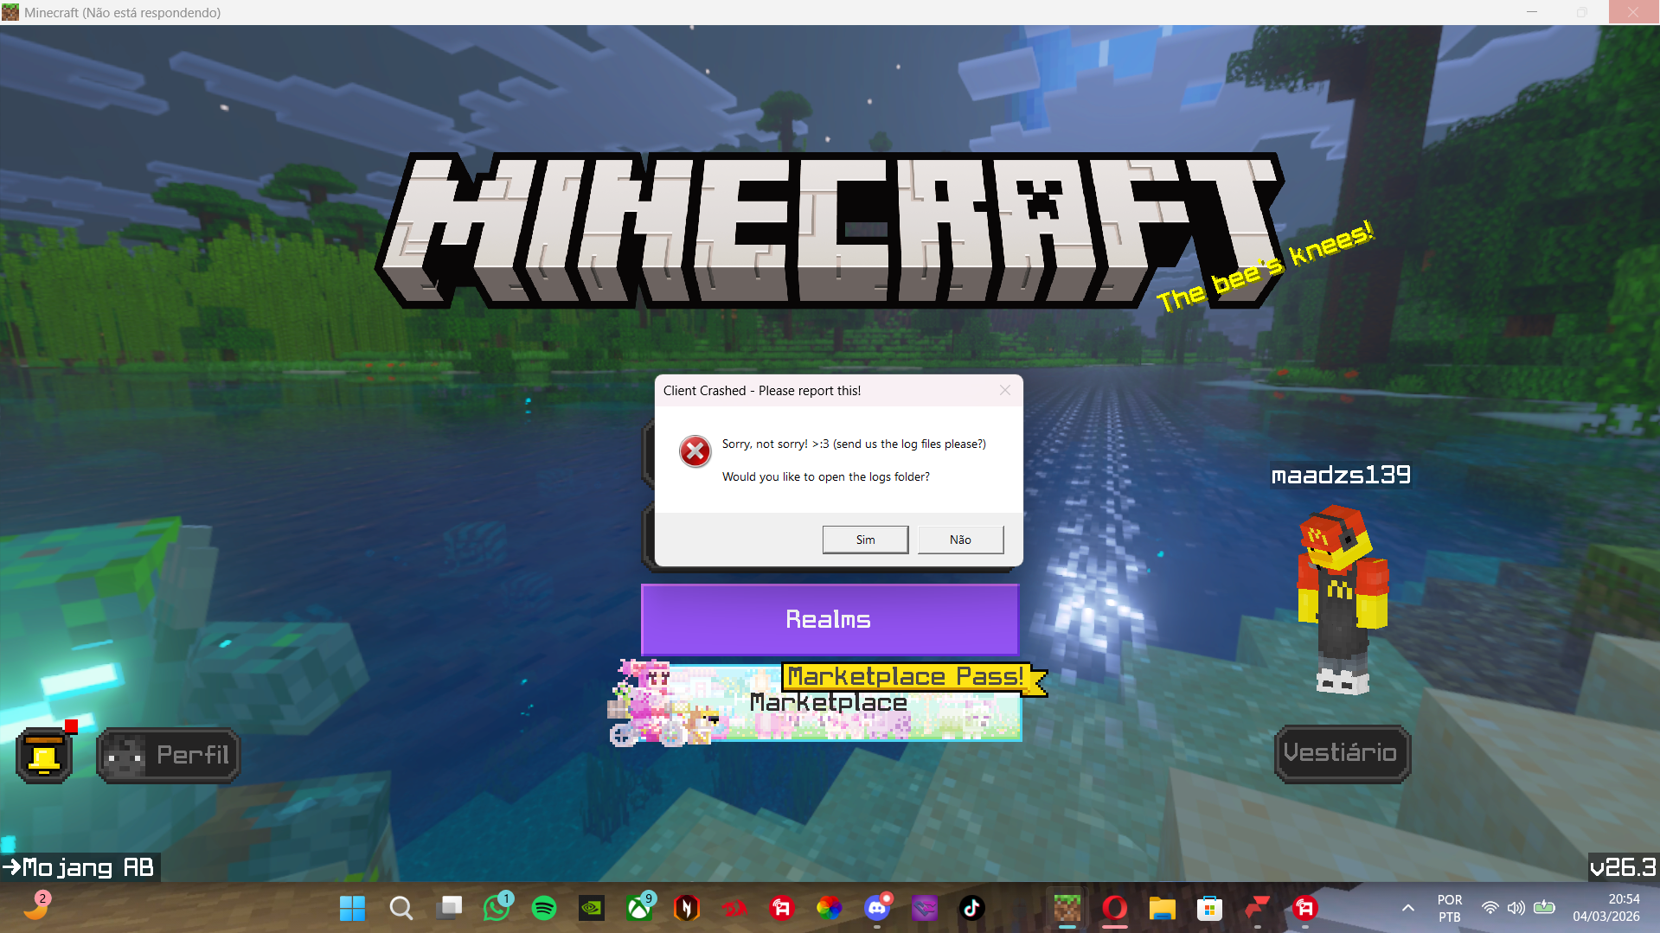Image resolution: width=1660 pixels, height=933 pixels.
Task: Open TikTok from the taskbar
Action: (971, 908)
